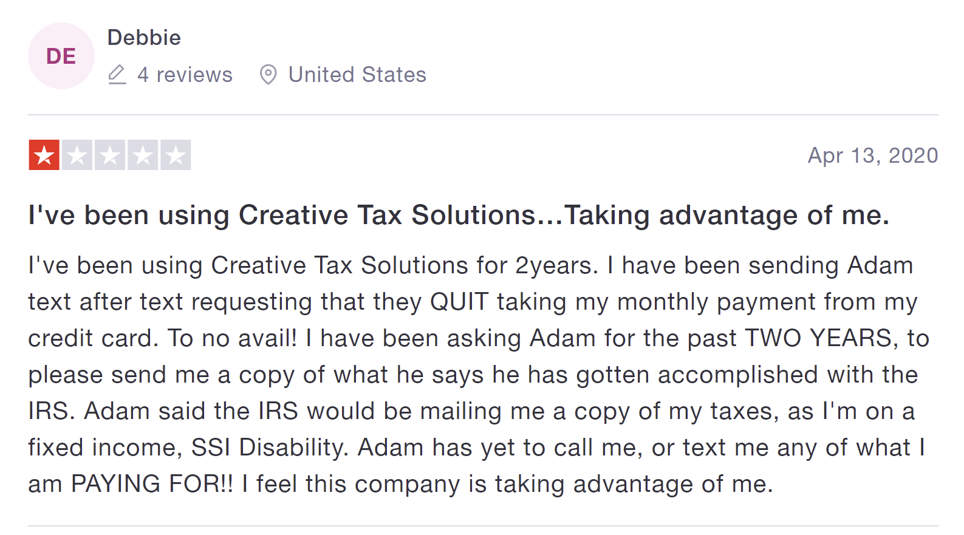Click the divider line below the review
The height and width of the screenshot is (535, 964).
point(483,526)
